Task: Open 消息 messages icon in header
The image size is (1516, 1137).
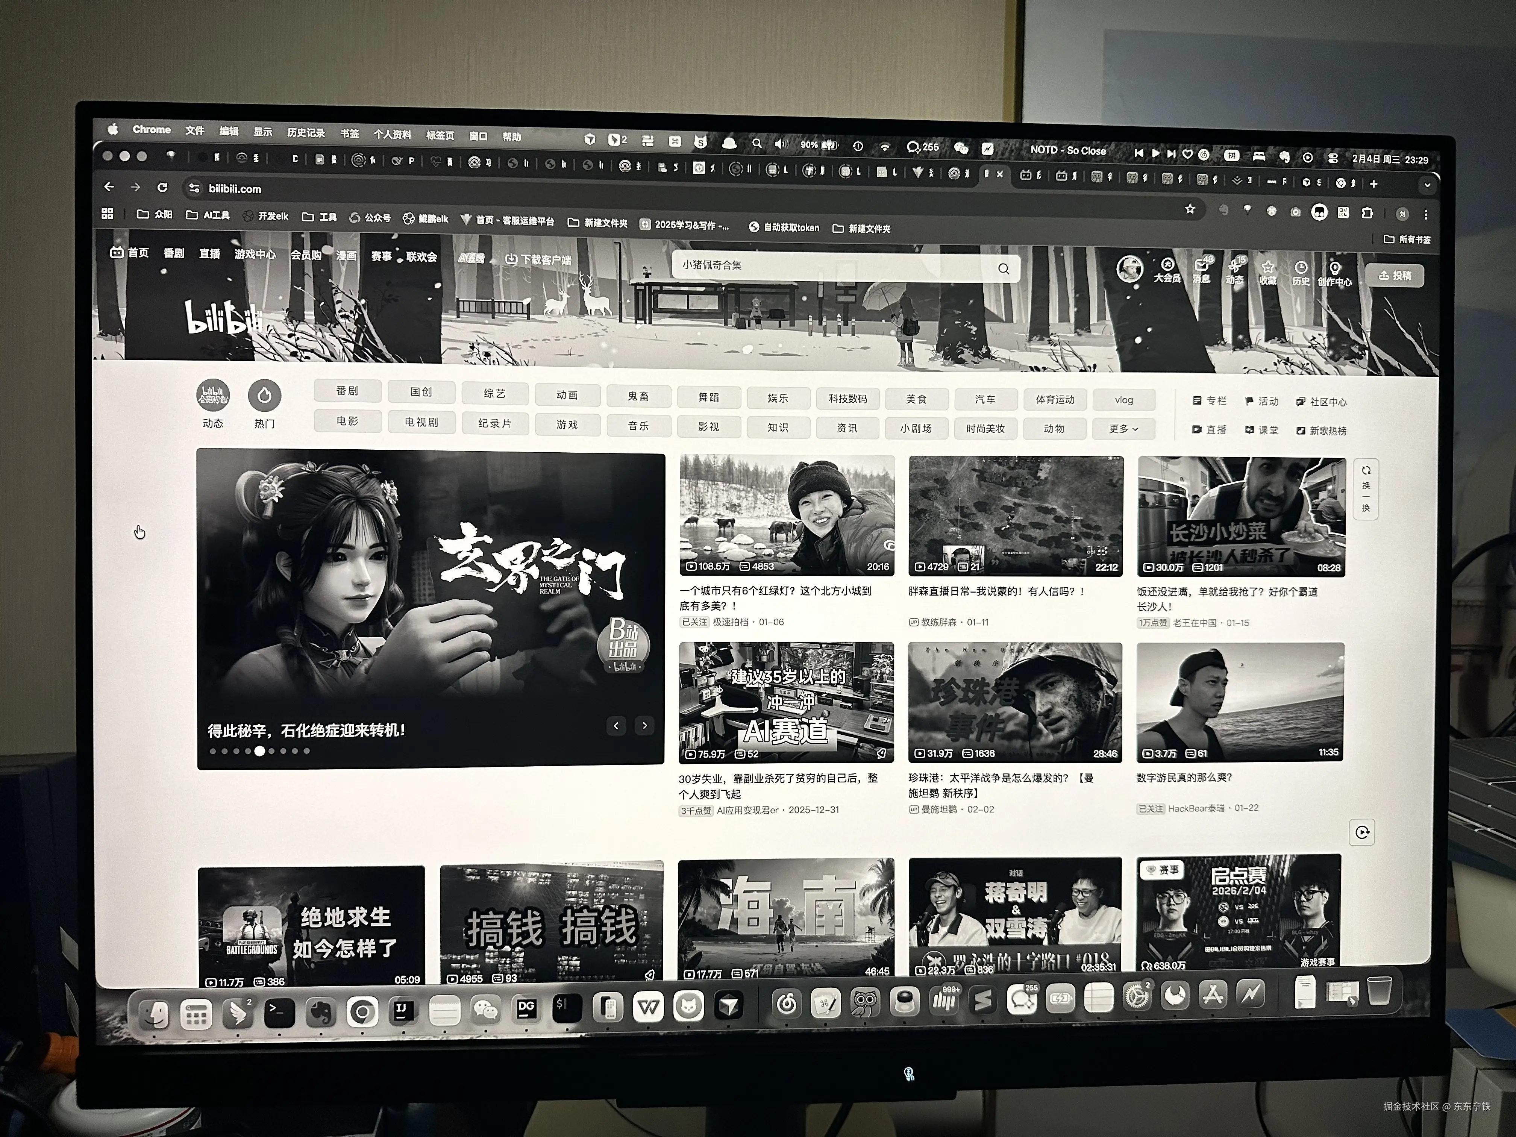Action: [x=1201, y=266]
